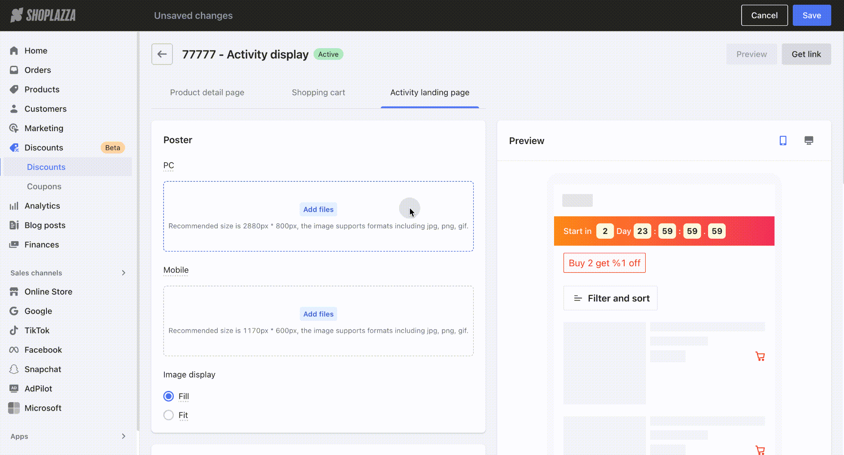The image size is (844, 455).
Task: Switch to Product detail page tab
Action: point(207,92)
